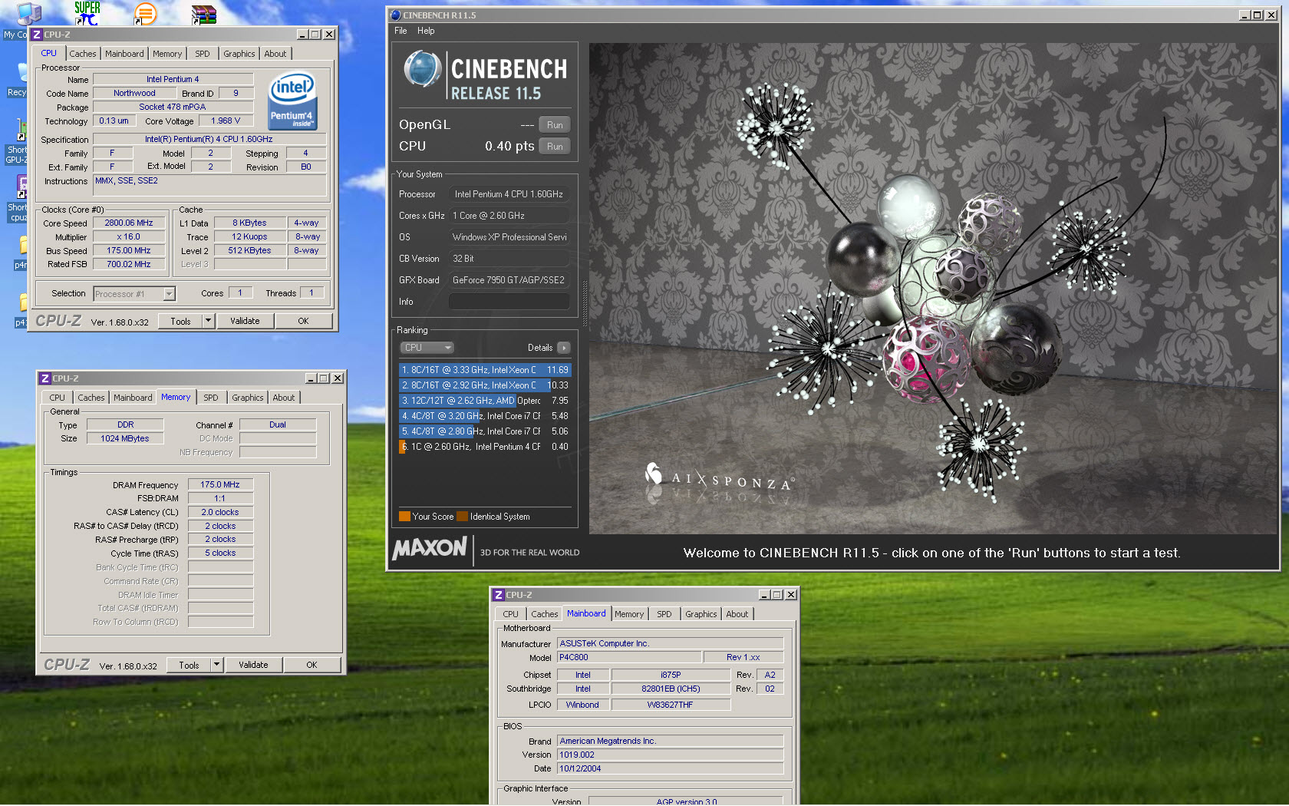Open the Tools dropdown arrow in Memory window
Viewport: 1289px width, 806px height.
[216, 665]
